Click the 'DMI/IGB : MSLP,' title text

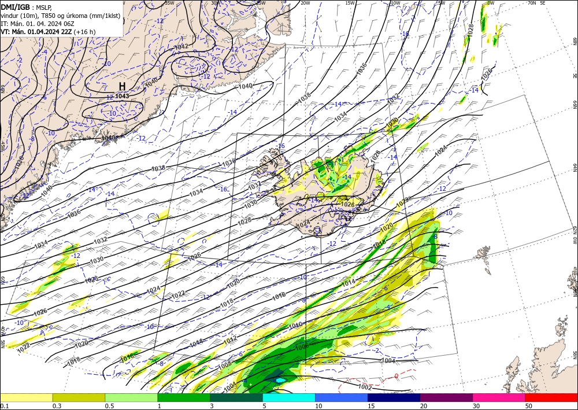26,7
